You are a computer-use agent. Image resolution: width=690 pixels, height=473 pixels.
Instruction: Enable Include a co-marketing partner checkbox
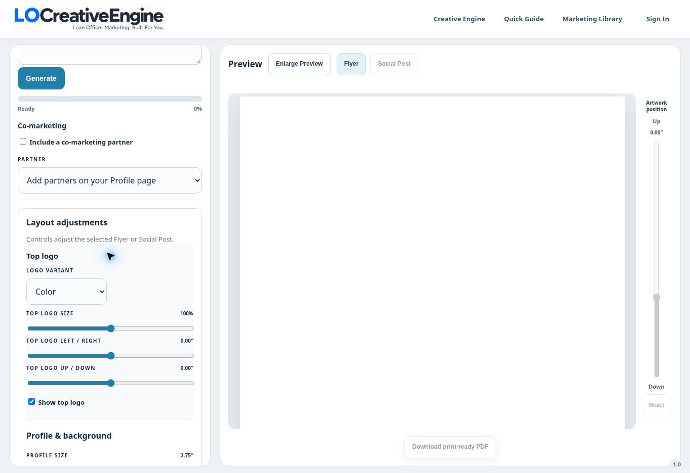[x=23, y=141]
